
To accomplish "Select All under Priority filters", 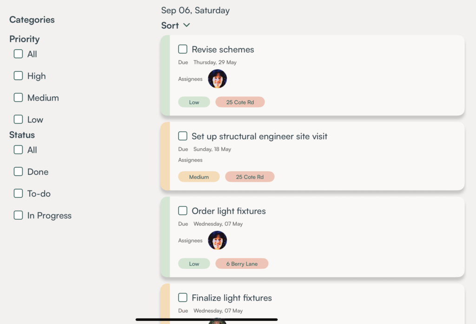I will click(18, 54).
